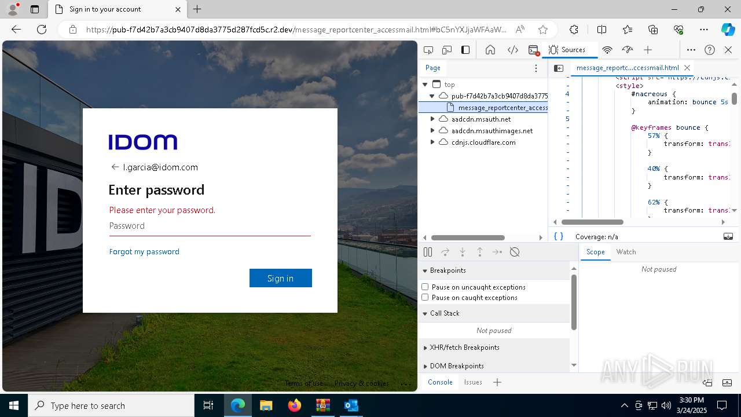Click back arrow beside l.garcia@idom.com
This screenshot has width=741, height=417.
(115, 167)
